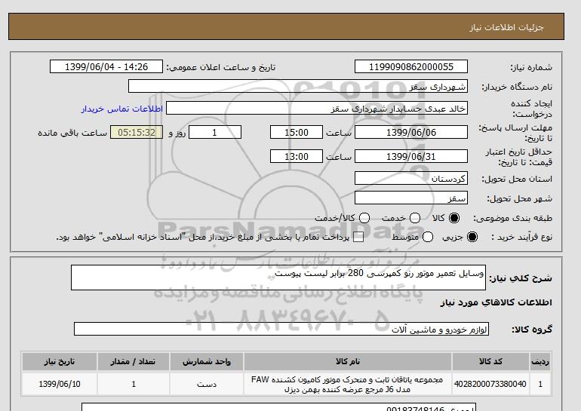Viewport: 581px width, 411px height.
Task: Click the goods group field لوازم خودرو
Action: click(x=281, y=329)
